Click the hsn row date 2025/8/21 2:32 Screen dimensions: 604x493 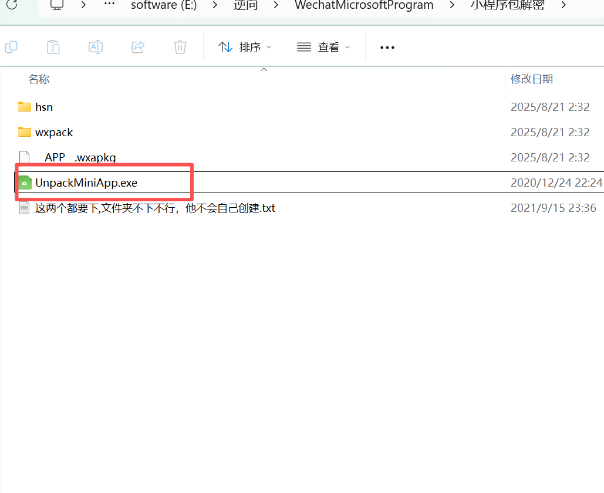[x=550, y=107]
